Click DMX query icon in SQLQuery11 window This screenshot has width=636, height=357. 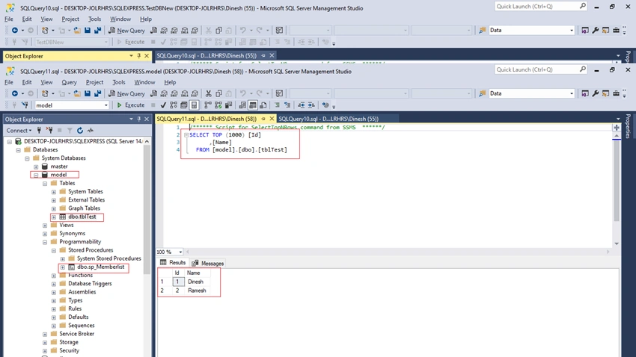tap(174, 93)
